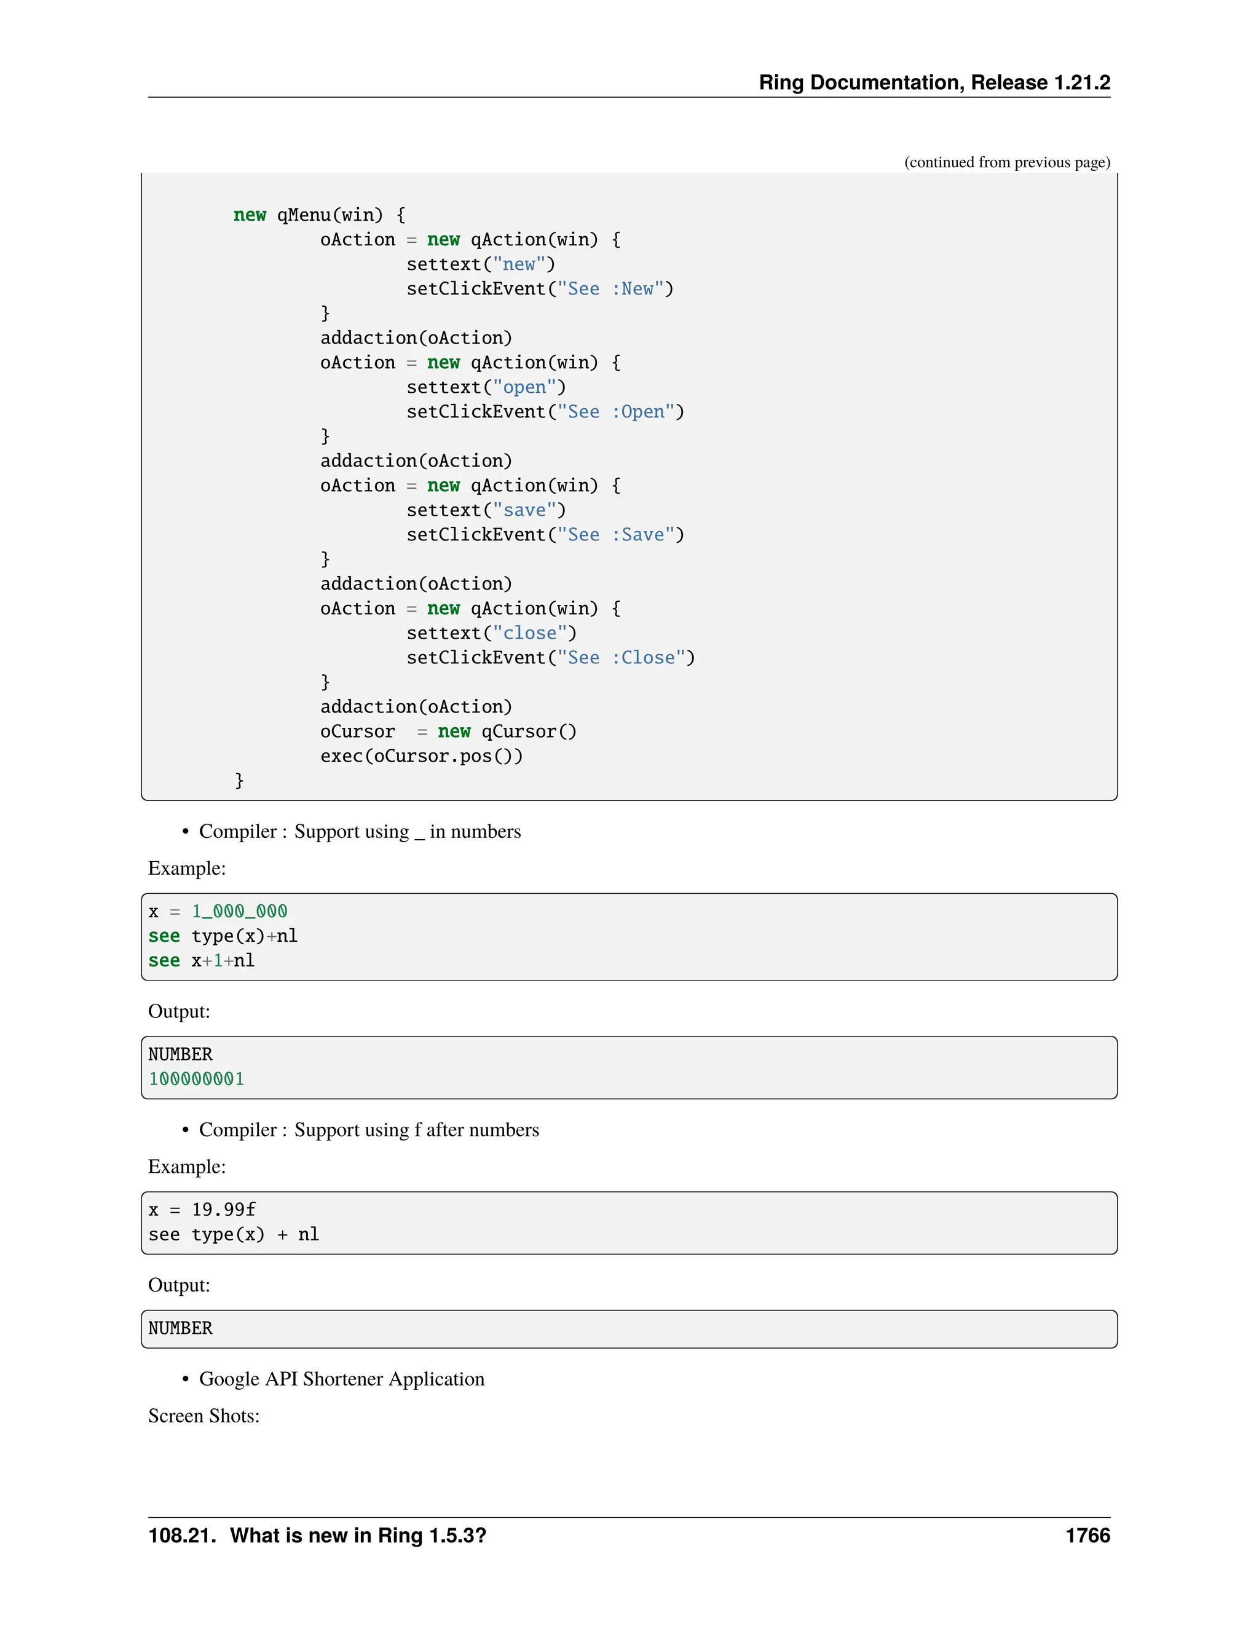Click the setClickEvent("See :Open") line
This screenshot has width=1259, height=1629.
pos(545,412)
